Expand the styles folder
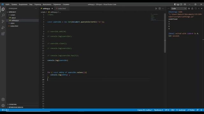The width and height of the screenshot is (204, 114). click(12, 23)
